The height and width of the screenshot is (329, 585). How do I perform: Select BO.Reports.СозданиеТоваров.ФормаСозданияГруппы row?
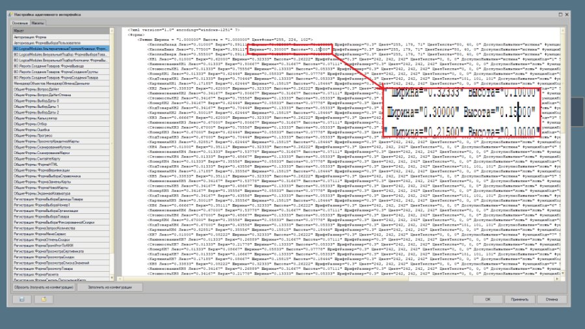point(60,72)
